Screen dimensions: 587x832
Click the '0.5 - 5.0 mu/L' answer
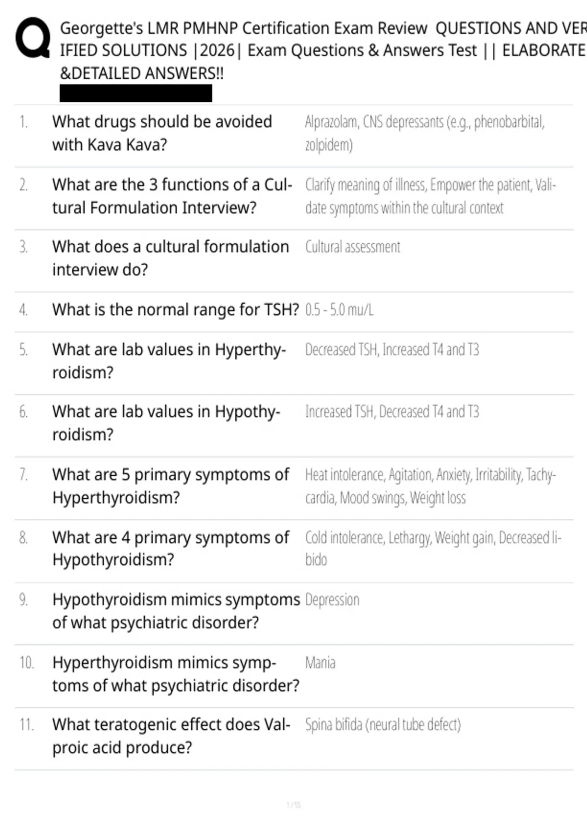point(339,310)
